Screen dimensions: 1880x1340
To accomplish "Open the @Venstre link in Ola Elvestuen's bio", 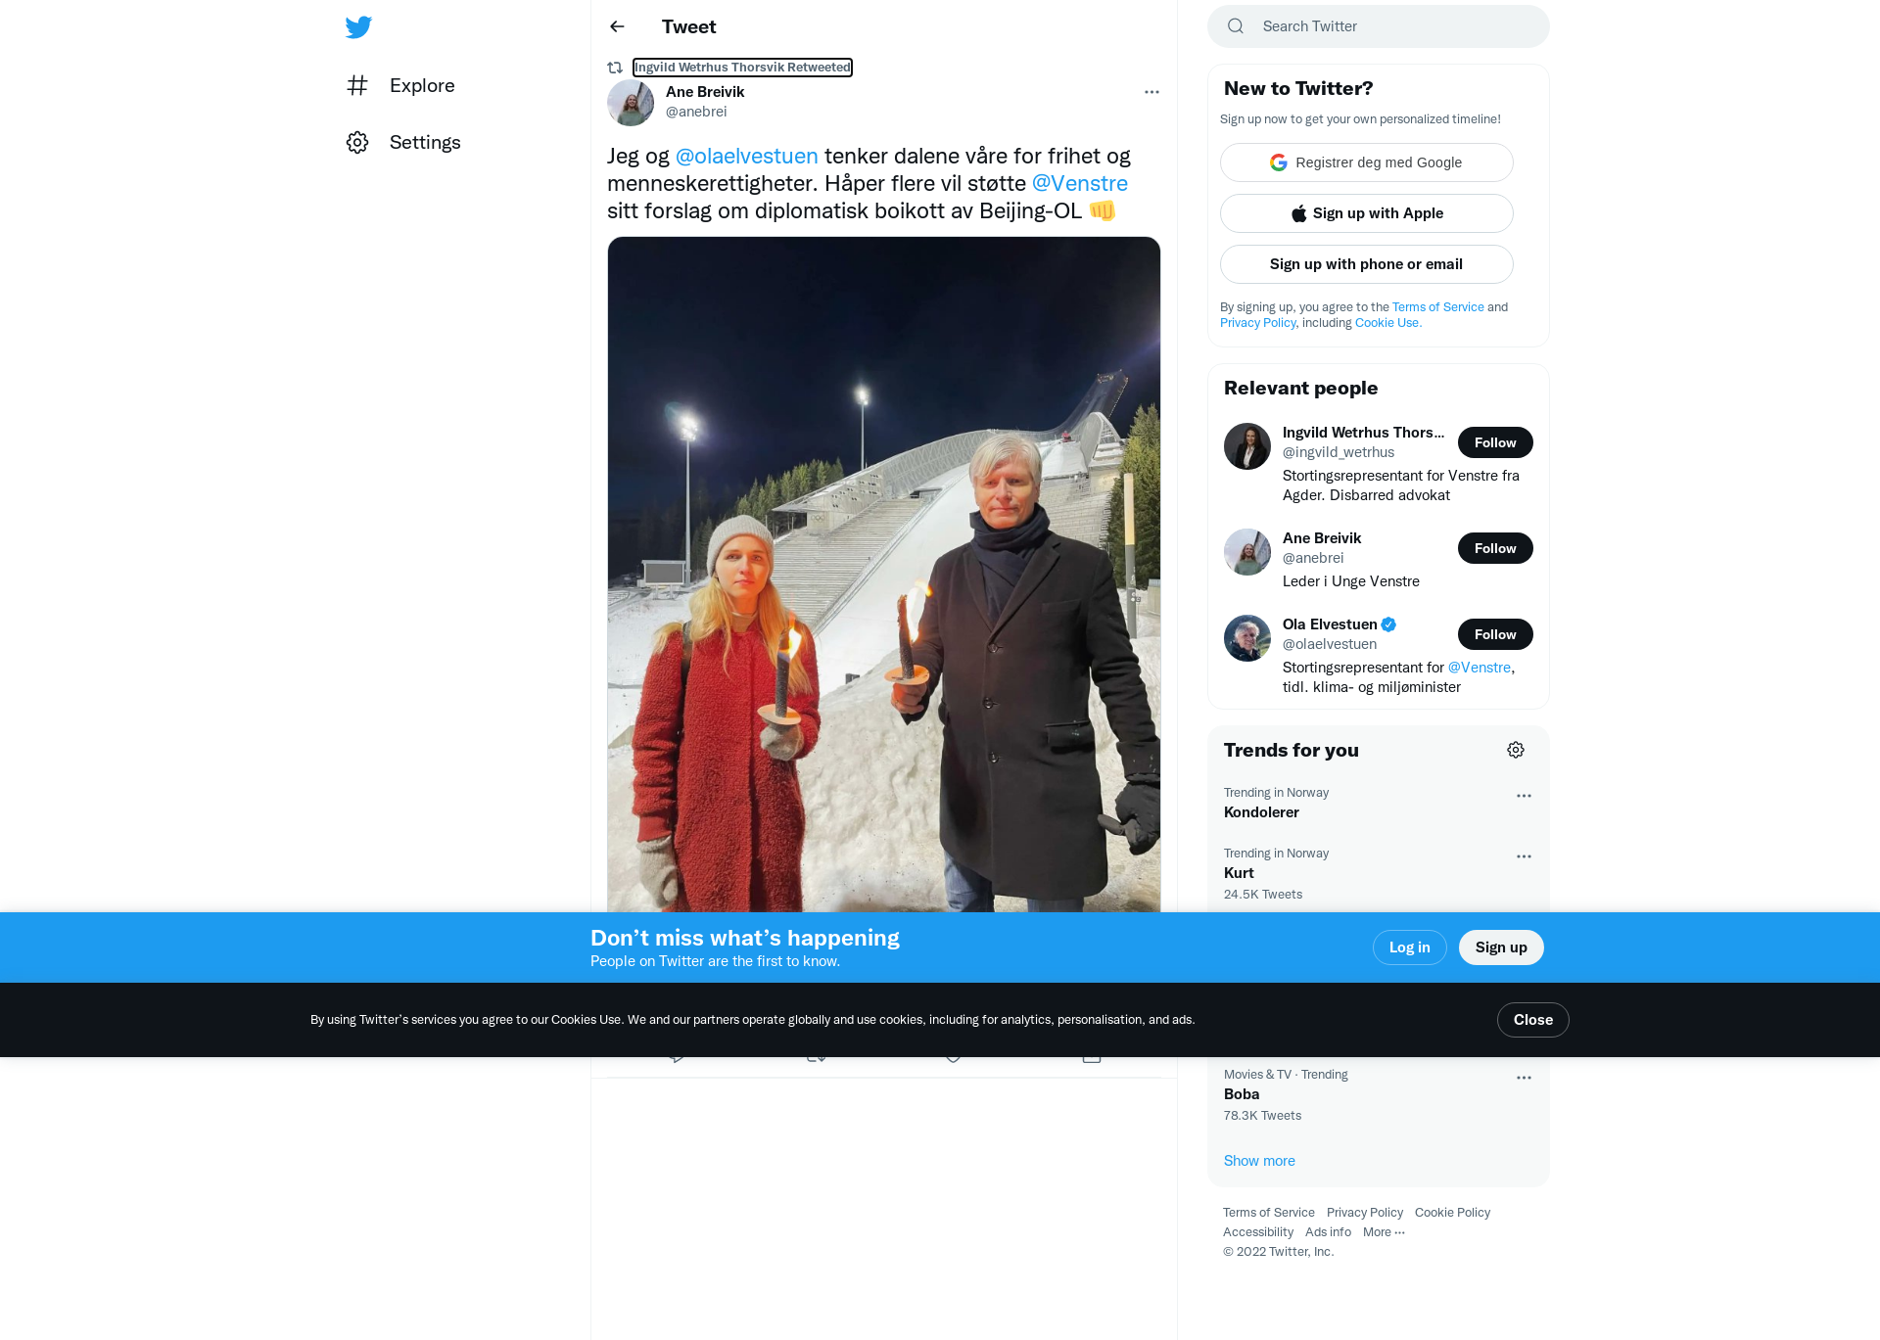I will tap(1480, 668).
